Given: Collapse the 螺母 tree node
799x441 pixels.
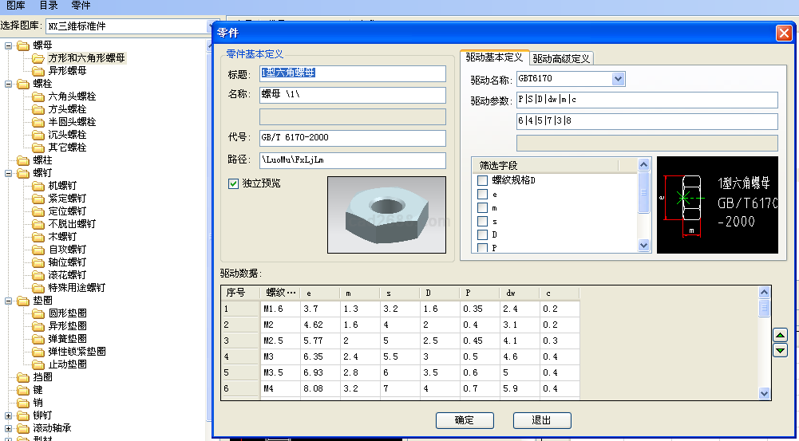Looking at the screenshot, I should tap(8, 45).
